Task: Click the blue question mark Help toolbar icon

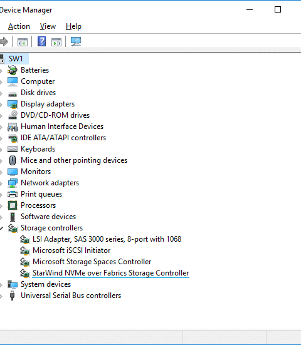Action: pos(41,41)
